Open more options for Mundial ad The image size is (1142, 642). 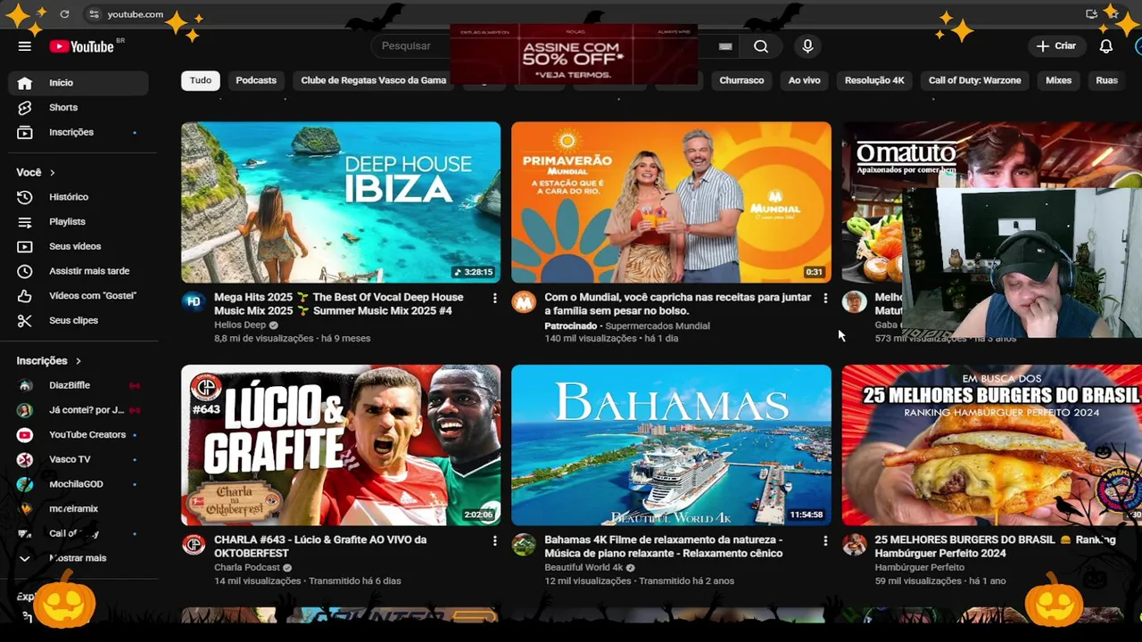[824, 299]
